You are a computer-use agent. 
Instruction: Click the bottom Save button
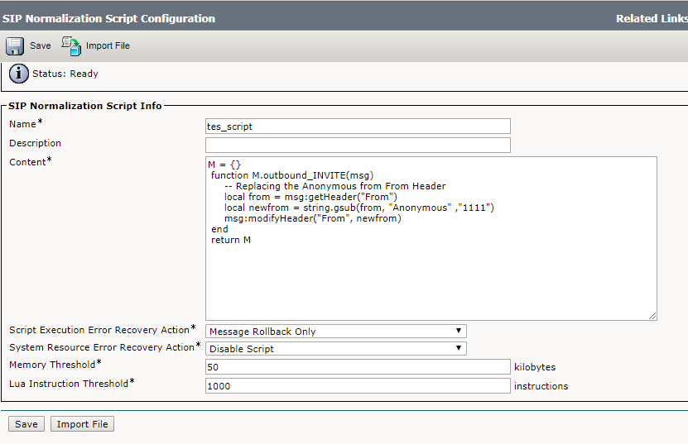(x=26, y=424)
